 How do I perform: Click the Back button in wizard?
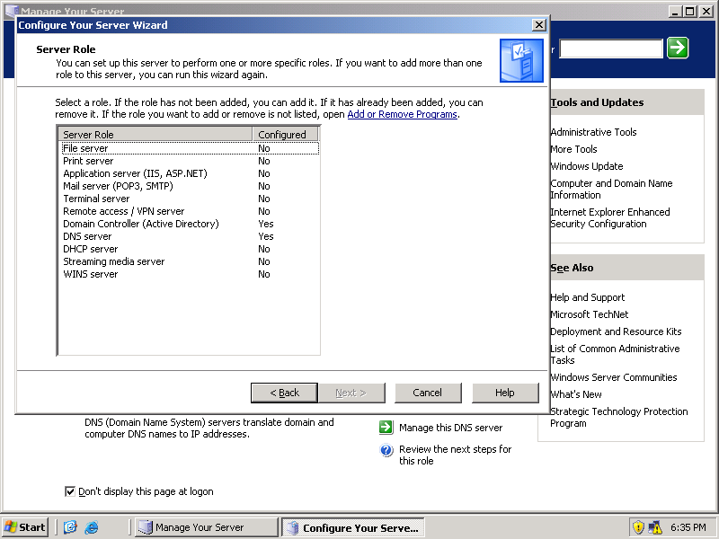point(284,393)
